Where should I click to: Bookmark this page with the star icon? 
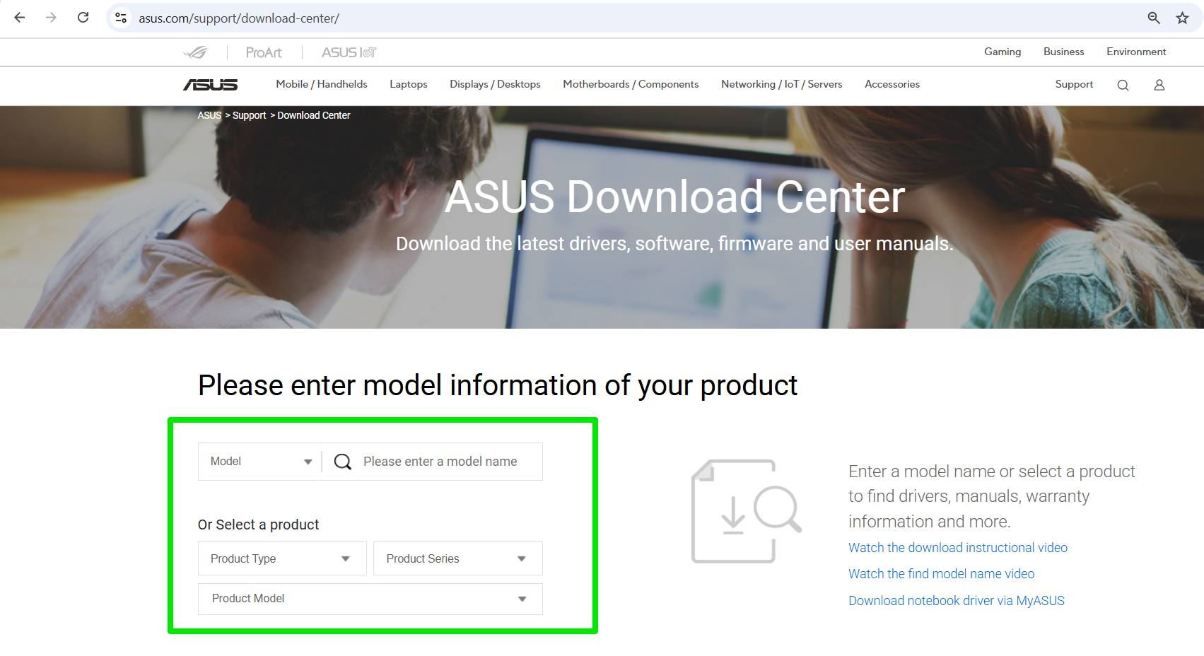click(x=1182, y=18)
